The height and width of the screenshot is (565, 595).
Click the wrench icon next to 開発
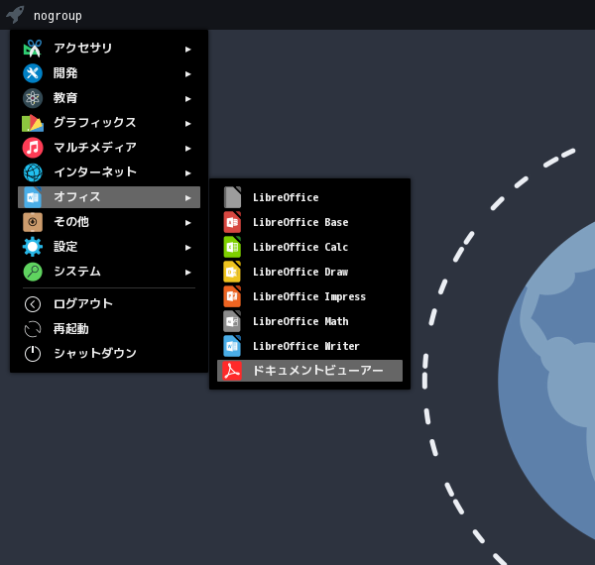click(33, 73)
